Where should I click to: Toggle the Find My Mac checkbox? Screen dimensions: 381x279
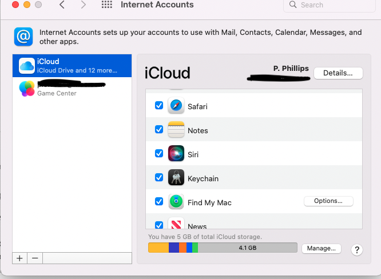tap(159, 201)
